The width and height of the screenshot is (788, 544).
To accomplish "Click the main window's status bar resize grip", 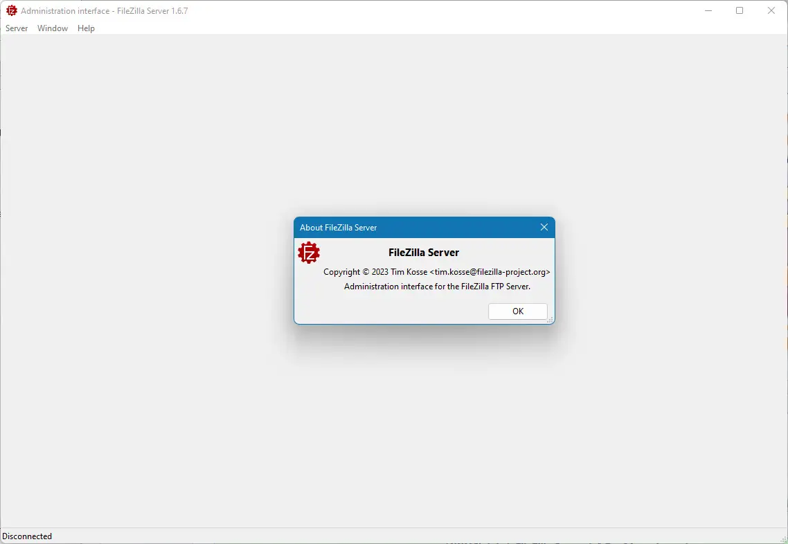I will point(783,539).
